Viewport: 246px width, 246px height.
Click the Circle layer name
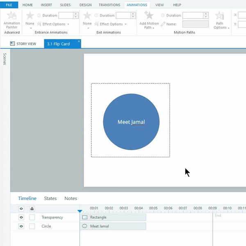point(46,226)
